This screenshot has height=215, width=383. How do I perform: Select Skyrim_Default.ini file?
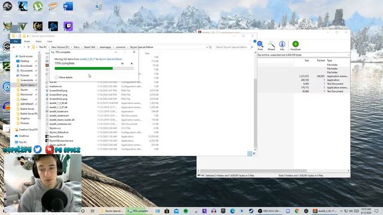(x=59, y=132)
